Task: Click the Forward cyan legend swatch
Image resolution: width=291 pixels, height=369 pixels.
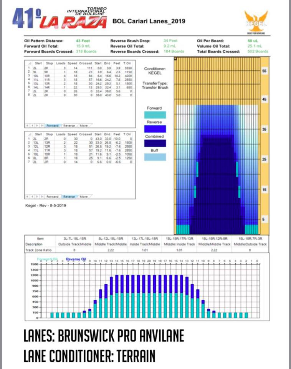Action: coord(155,115)
